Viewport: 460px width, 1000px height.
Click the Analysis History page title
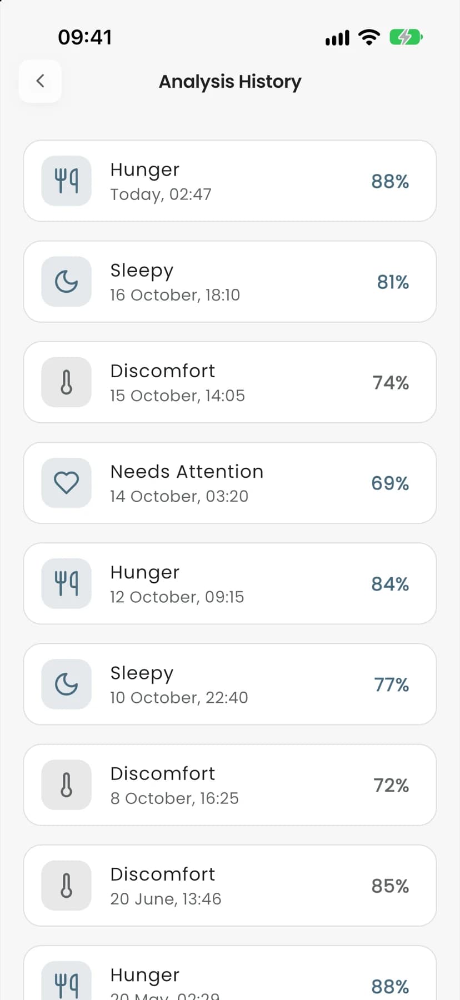coord(230,82)
